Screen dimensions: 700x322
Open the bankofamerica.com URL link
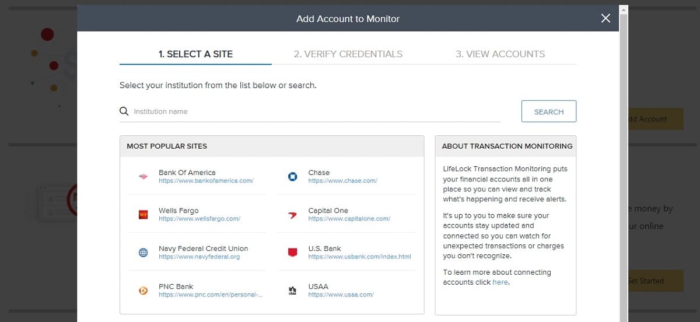pyautogui.click(x=206, y=181)
